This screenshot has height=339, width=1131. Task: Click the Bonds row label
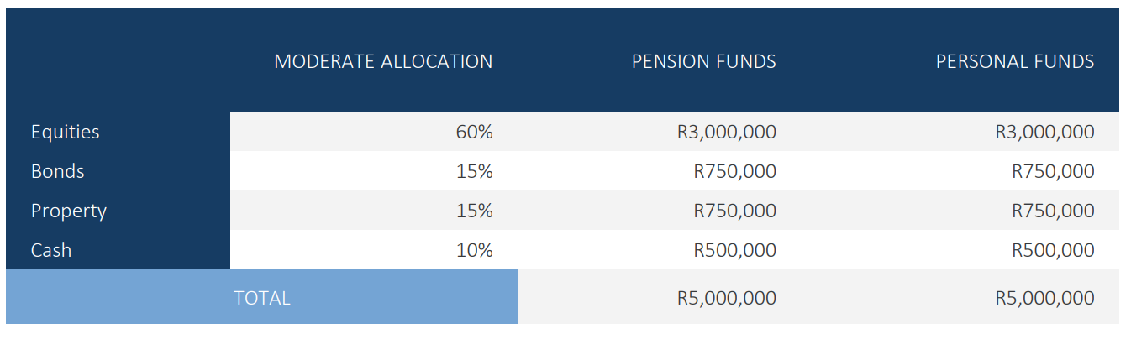(x=58, y=171)
